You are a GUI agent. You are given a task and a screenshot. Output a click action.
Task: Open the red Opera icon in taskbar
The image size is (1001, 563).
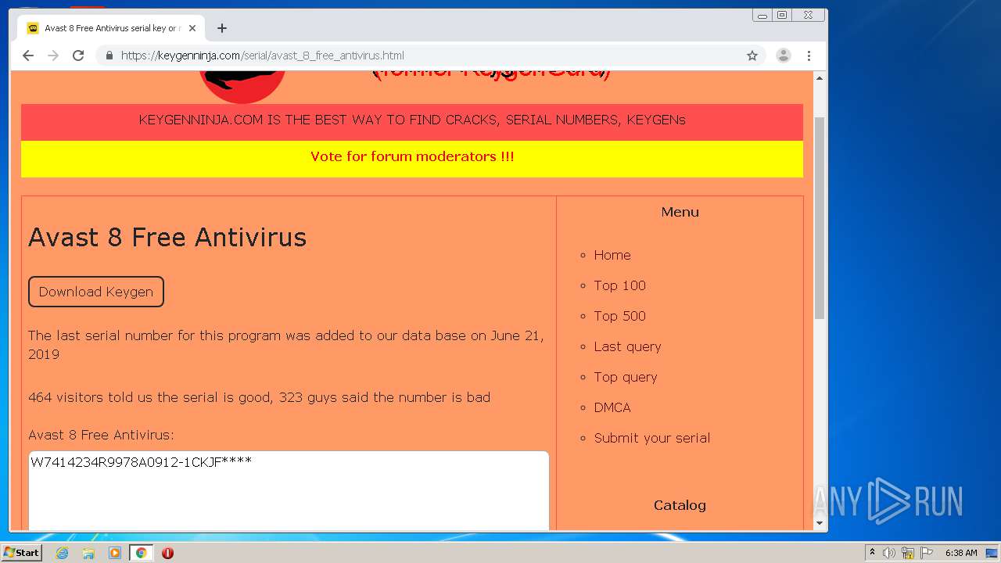[167, 553]
